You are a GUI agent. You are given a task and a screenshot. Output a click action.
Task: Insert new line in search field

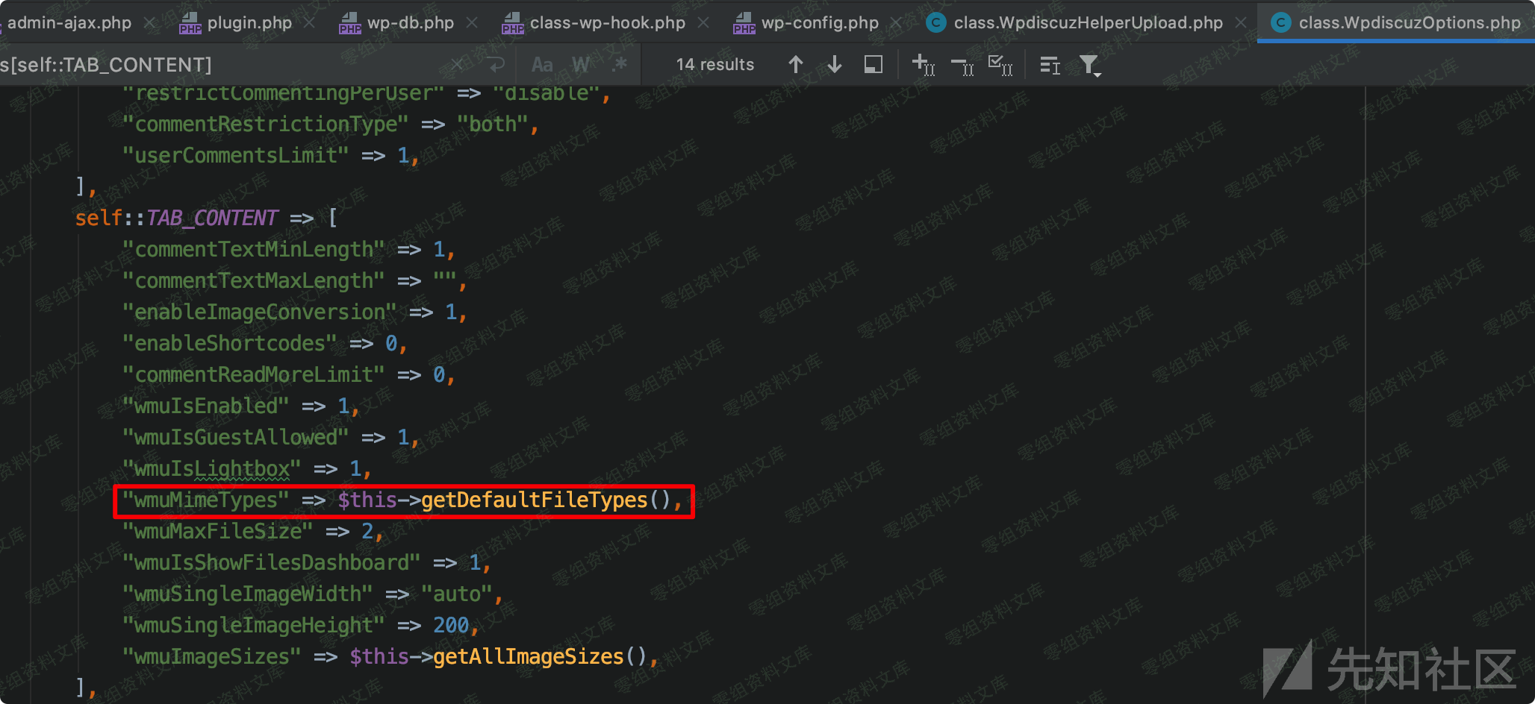coord(496,65)
